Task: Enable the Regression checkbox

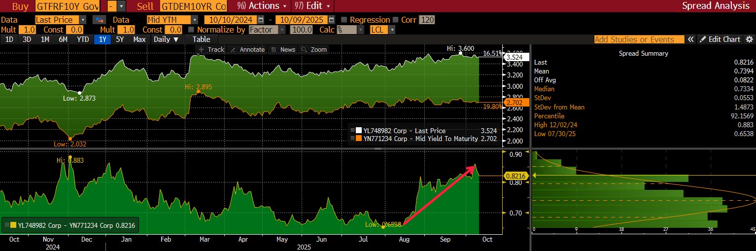Action: coord(344,20)
